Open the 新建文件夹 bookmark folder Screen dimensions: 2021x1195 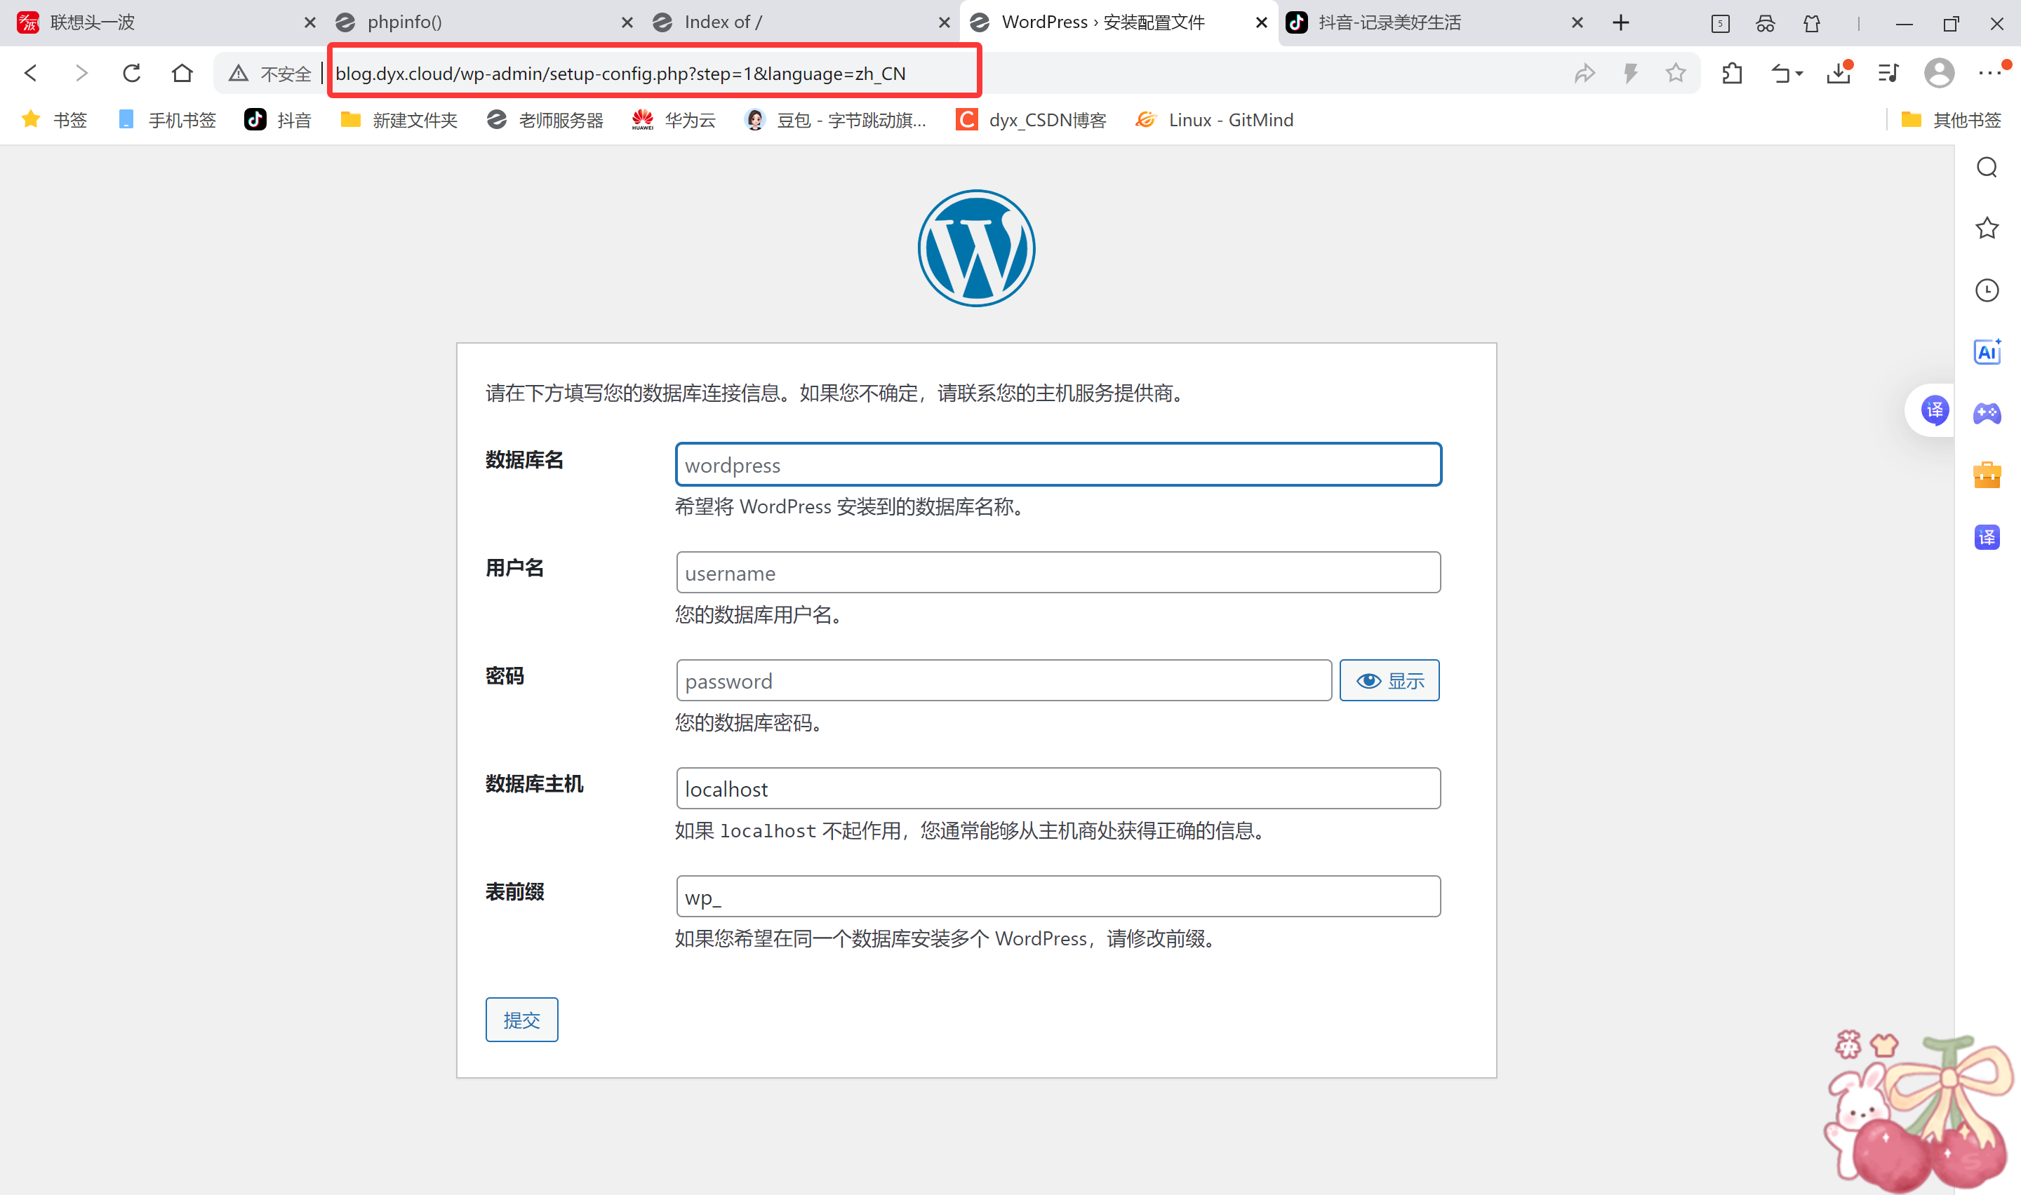[399, 120]
